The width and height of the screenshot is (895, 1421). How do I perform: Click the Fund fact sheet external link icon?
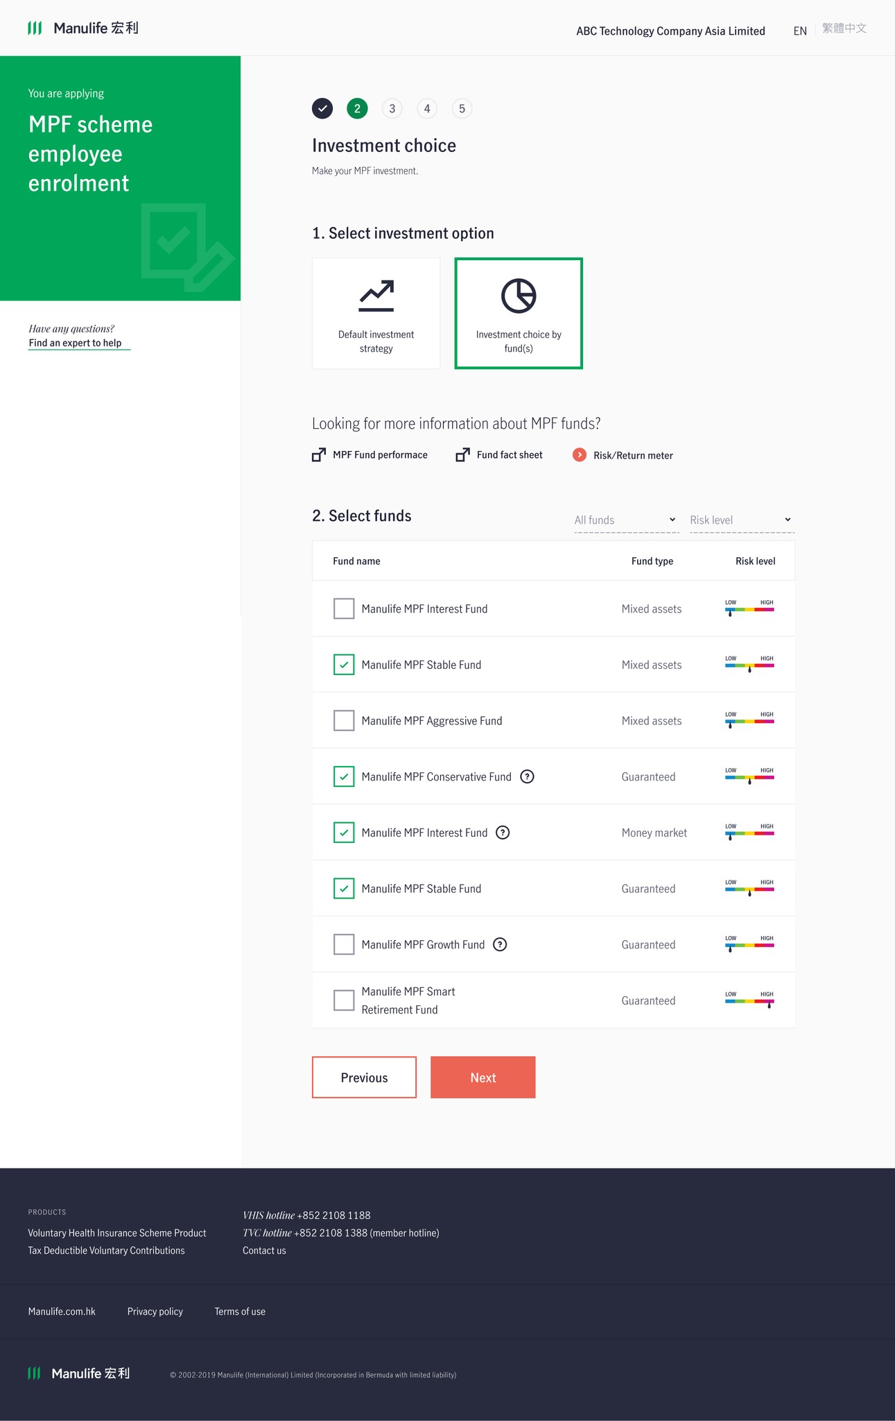pyautogui.click(x=462, y=454)
